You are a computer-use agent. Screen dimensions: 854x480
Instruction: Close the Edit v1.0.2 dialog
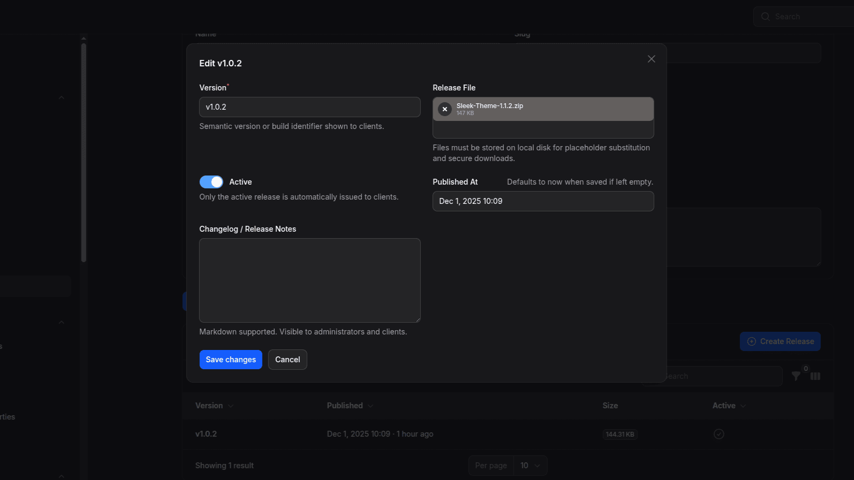click(651, 59)
